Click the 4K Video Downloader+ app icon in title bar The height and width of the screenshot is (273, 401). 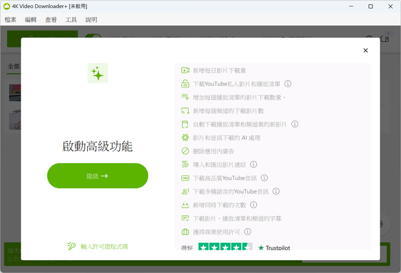(x=7, y=6)
